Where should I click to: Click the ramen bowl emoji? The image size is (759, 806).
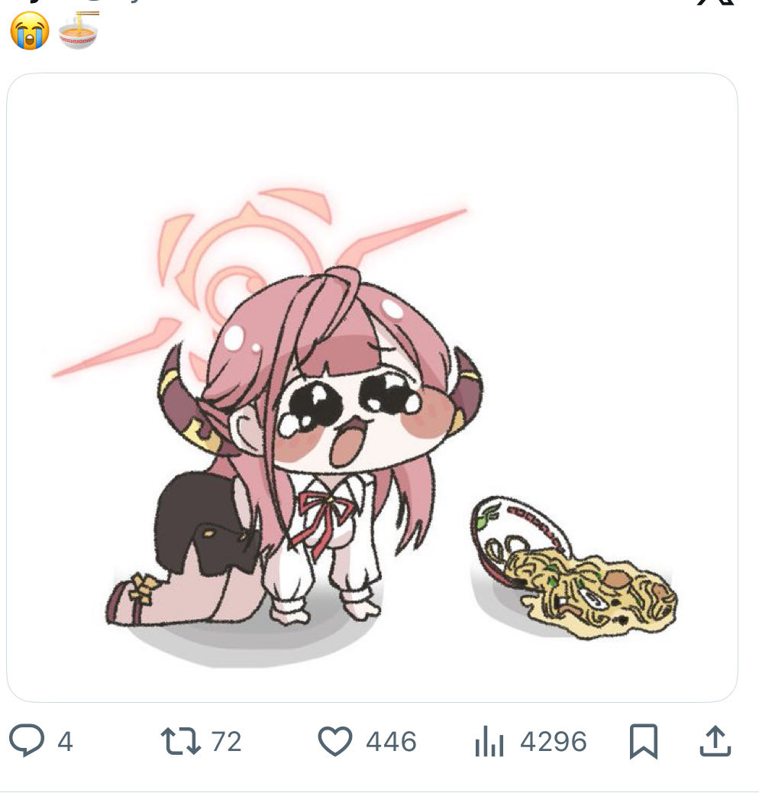click(78, 32)
